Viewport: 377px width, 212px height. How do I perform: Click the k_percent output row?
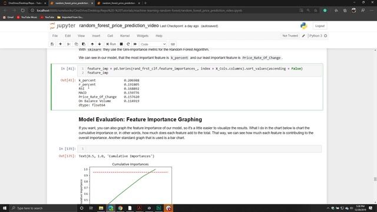click(x=109, y=80)
